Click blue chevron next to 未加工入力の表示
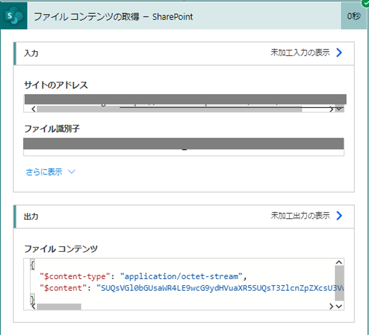 coord(339,52)
